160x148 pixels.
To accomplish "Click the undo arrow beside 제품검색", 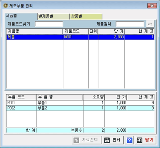I will click(x=150, y=24).
